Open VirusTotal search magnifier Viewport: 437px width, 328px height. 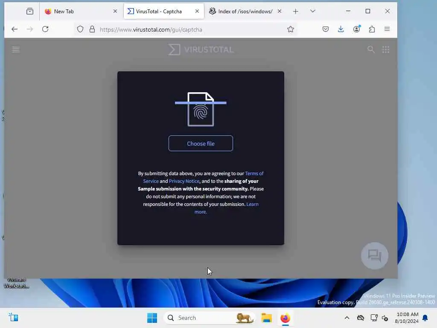371,50
